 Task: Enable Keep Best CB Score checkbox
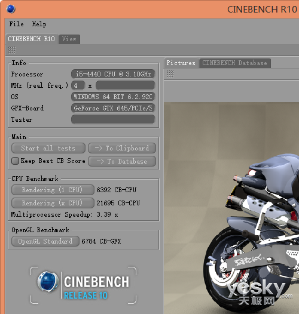(16, 161)
